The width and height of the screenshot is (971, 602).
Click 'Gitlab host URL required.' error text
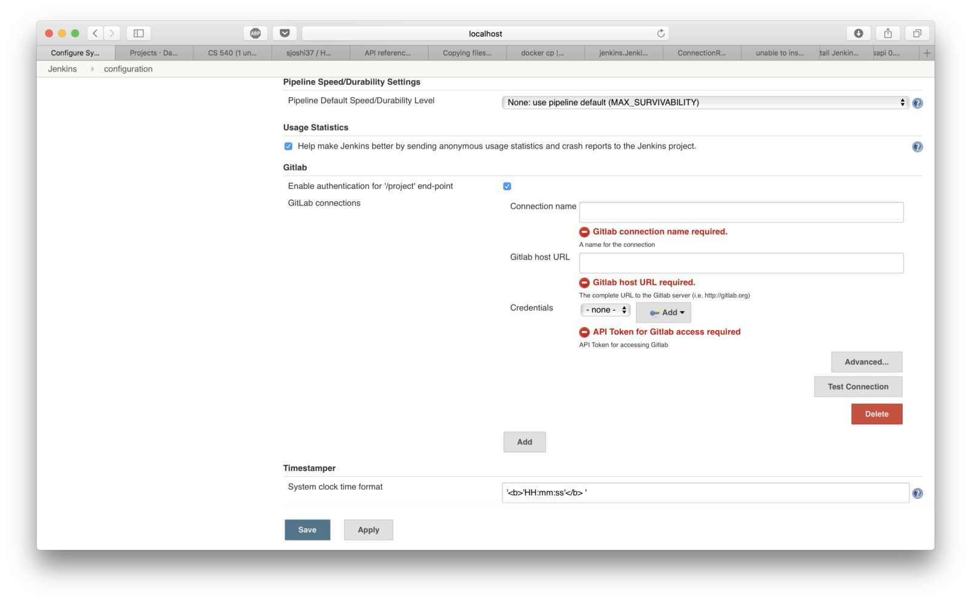[644, 283]
